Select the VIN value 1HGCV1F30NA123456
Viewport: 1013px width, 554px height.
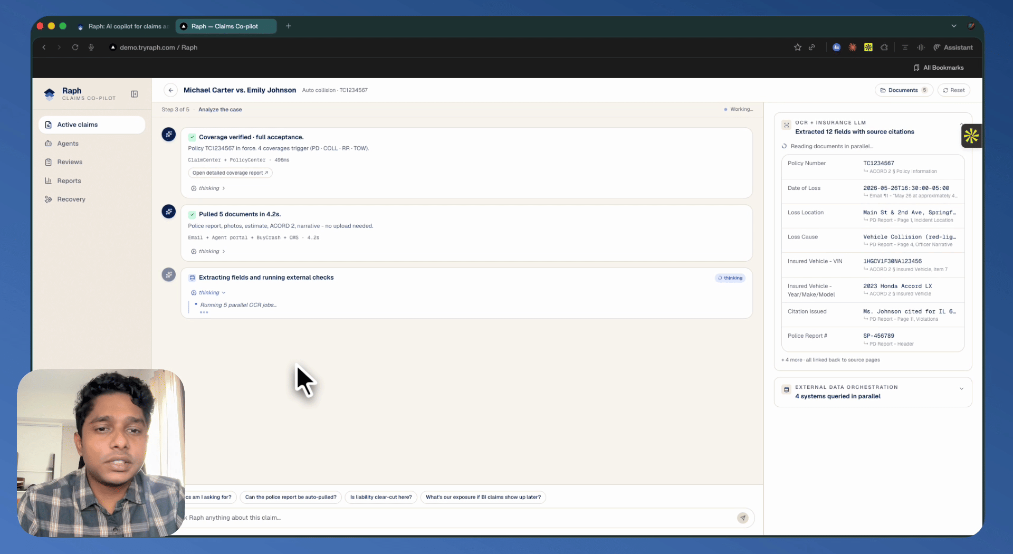[892, 262]
